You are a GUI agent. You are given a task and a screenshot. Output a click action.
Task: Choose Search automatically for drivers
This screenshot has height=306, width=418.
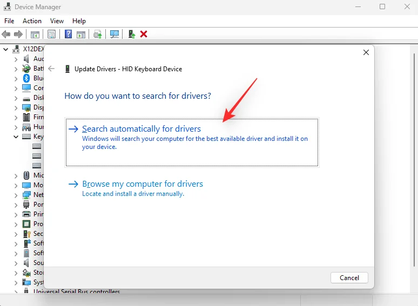[x=141, y=129]
